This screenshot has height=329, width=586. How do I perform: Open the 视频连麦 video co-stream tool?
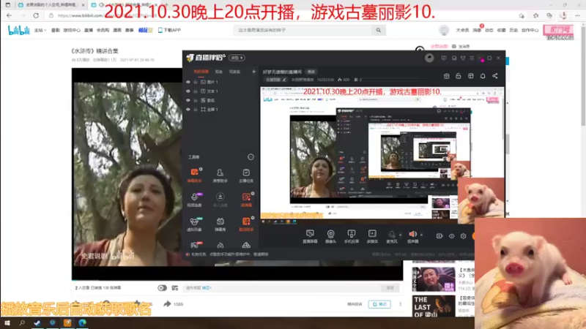tap(194, 200)
